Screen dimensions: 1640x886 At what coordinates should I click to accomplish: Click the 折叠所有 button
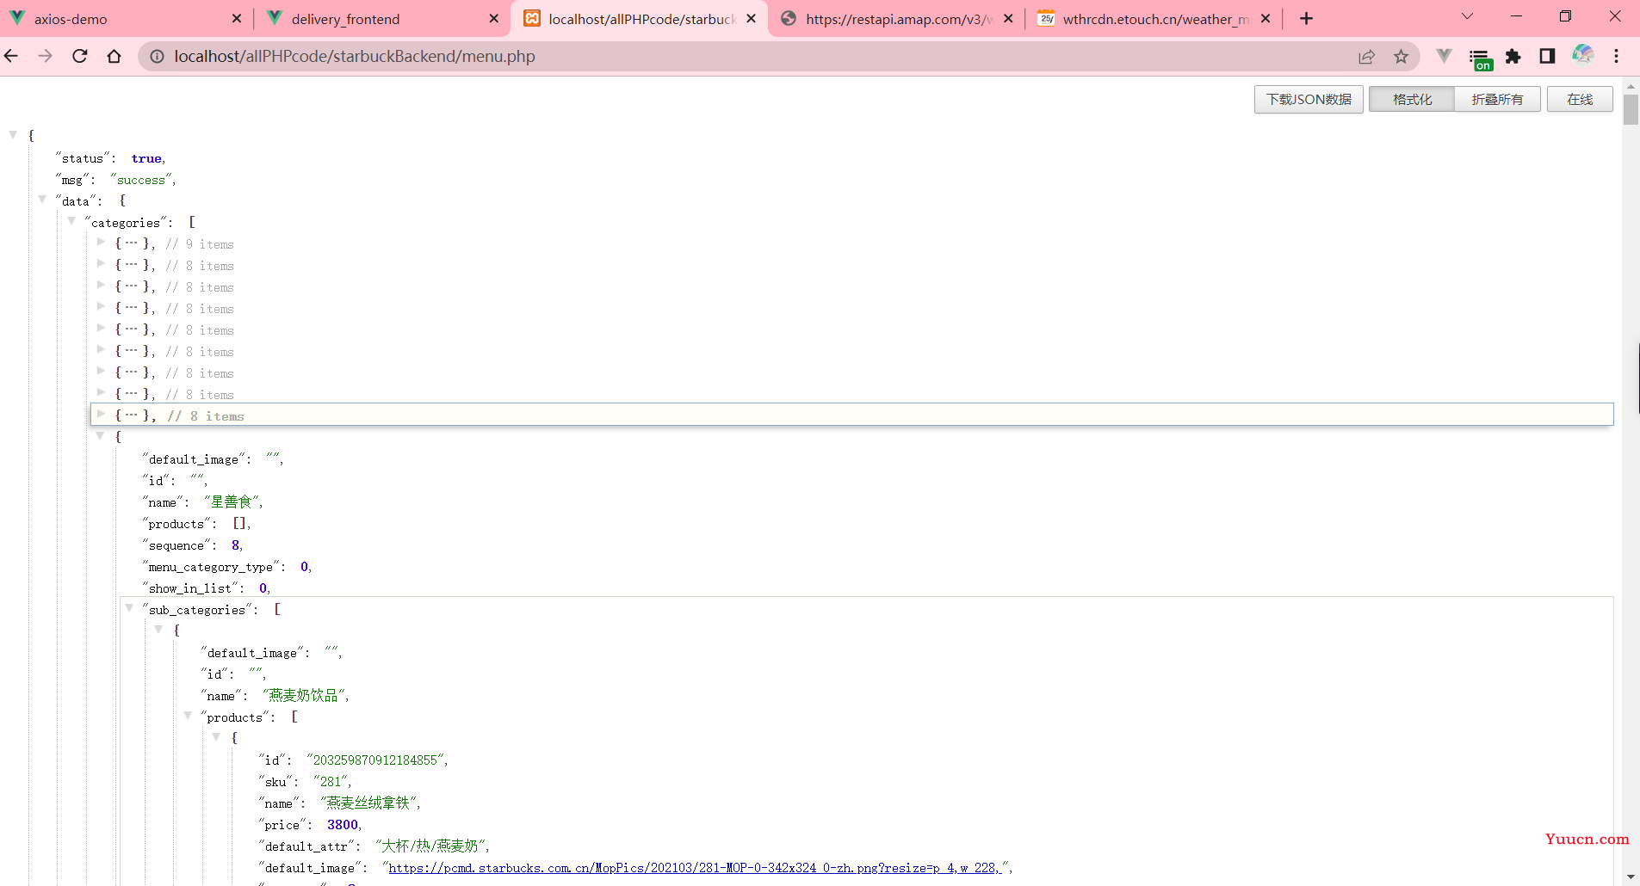1497,99
